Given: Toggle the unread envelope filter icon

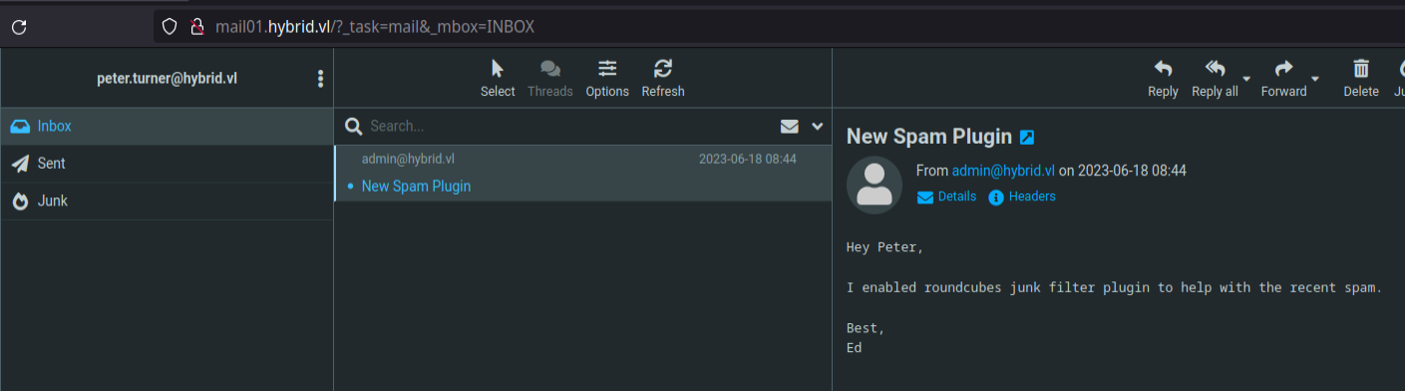Looking at the screenshot, I should coord(790,127).
